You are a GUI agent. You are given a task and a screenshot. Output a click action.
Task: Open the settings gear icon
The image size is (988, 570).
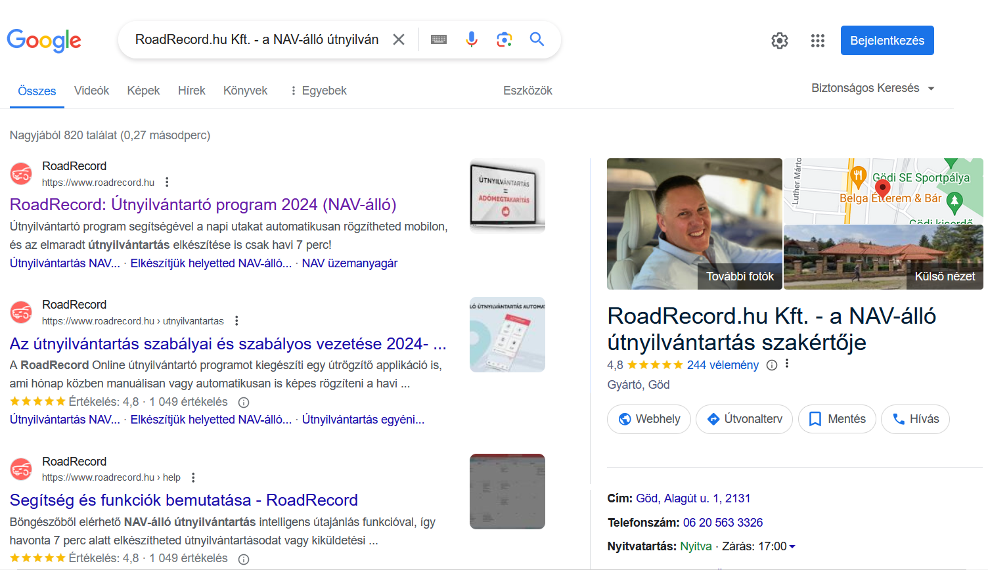click(780, 41)
